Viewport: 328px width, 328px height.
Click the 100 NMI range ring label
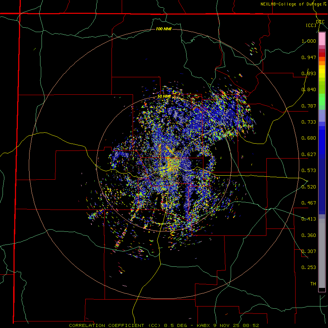164,29
